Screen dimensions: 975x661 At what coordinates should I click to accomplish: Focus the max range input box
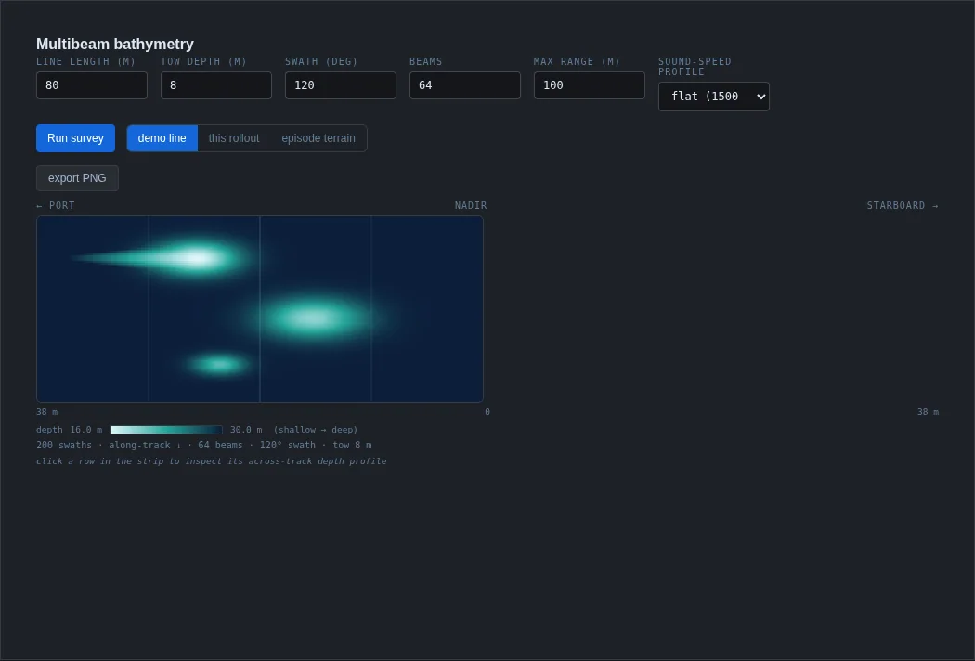pyautogui.click(x=589, y=85)
